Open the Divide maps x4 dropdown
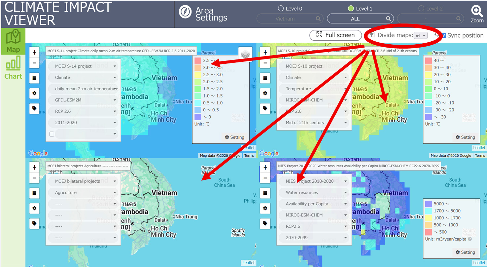This screenshot has width=487, height=267. point(421,35)
